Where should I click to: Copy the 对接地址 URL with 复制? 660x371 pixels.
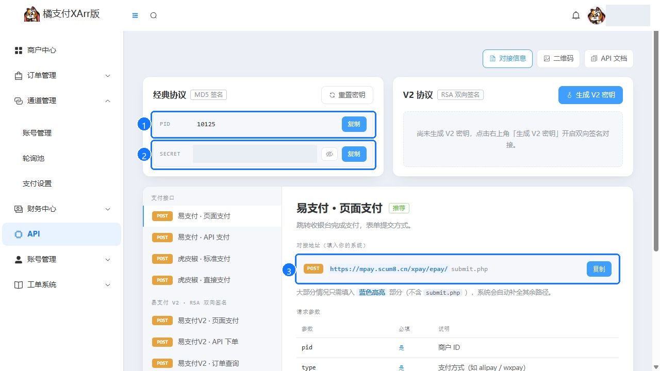(599, 269)
